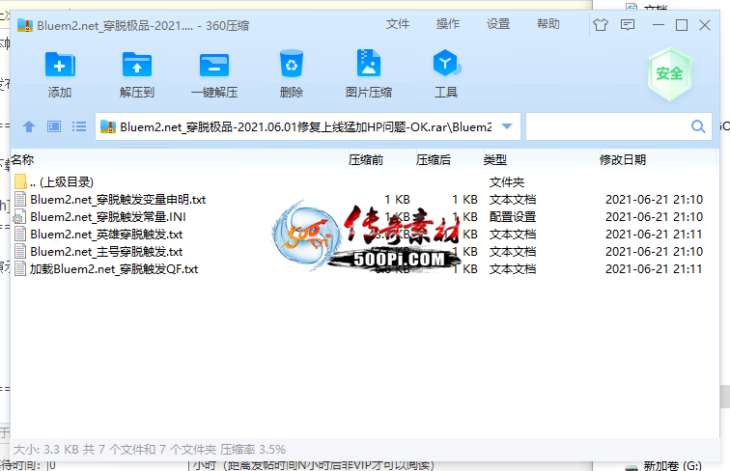
Task: Select Bluem2.net_穿脱触发常量.INI file
Action: pyautogui.click(x=364, y=217)
